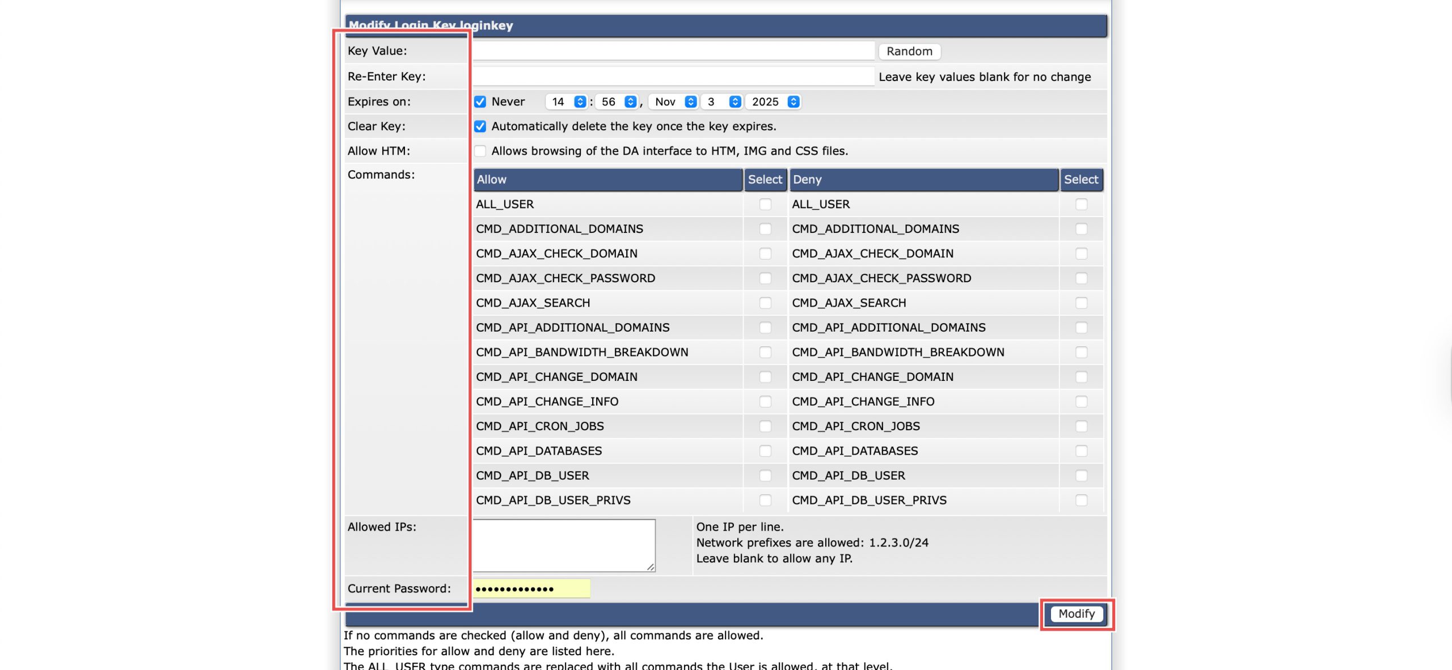Open the expiry minute dropdown showing 56
The width and height of the screenshot is (1452, 670).
pyautogui.click(x=617, y=101)
